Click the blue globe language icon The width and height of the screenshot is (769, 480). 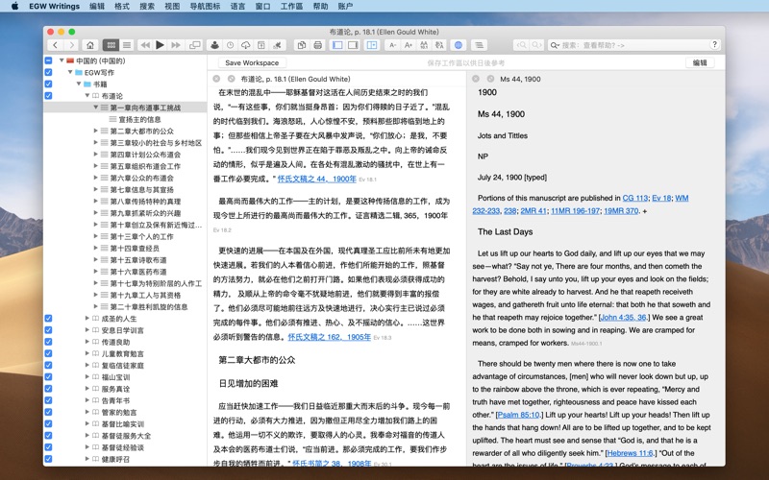pos(459,45)
